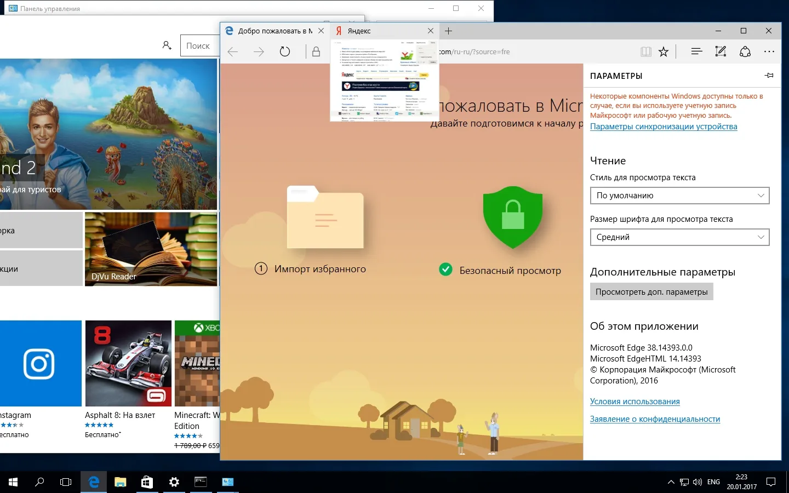Expand the reading style dropdown 'По умолчанию'
The height and width of the screenshot is (493, 789).
tap(679, 196)
